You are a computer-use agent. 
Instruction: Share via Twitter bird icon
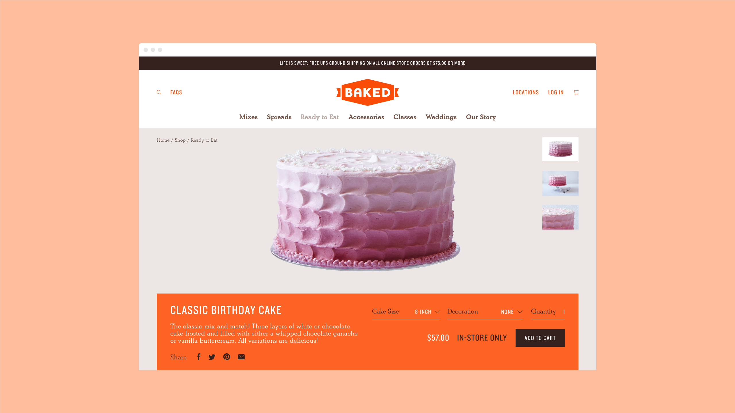[x=212, y=357]
